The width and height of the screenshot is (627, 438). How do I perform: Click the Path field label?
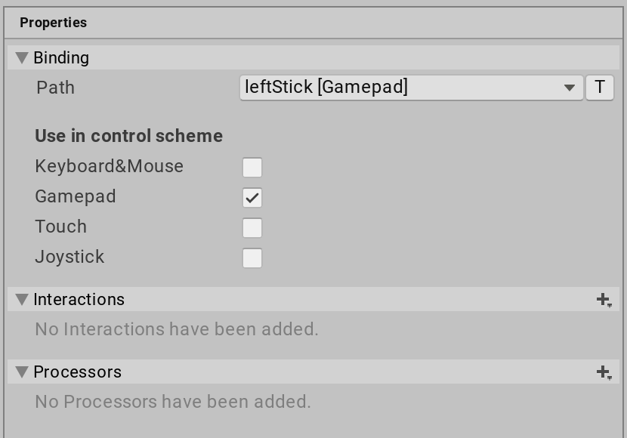pos(56,88)
